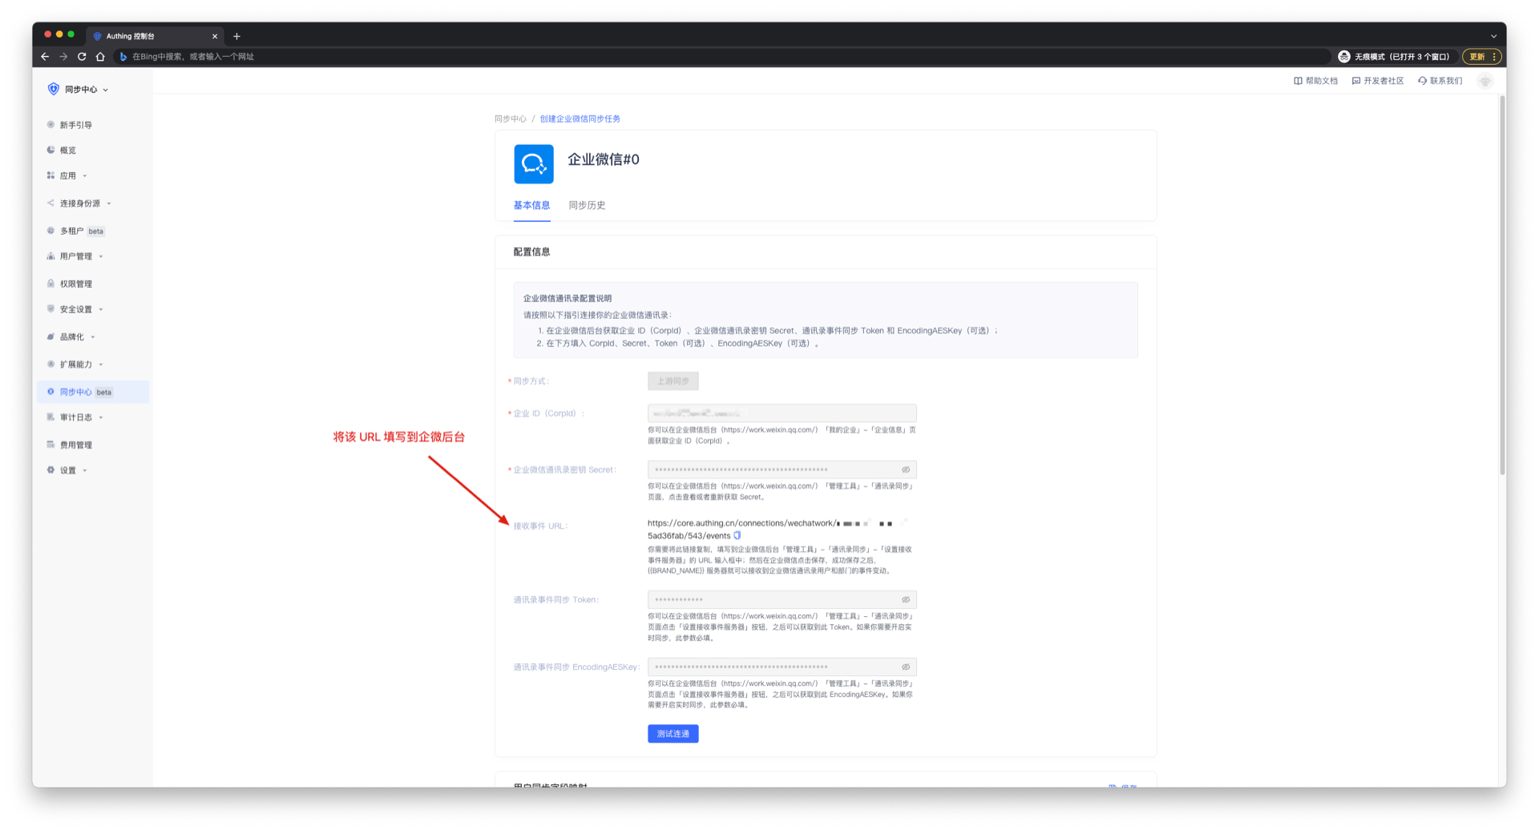Image resolution: width=1539 pixels, height=830 pixels.
Task: Click the 测试连通 button
Action: [673, 734]
